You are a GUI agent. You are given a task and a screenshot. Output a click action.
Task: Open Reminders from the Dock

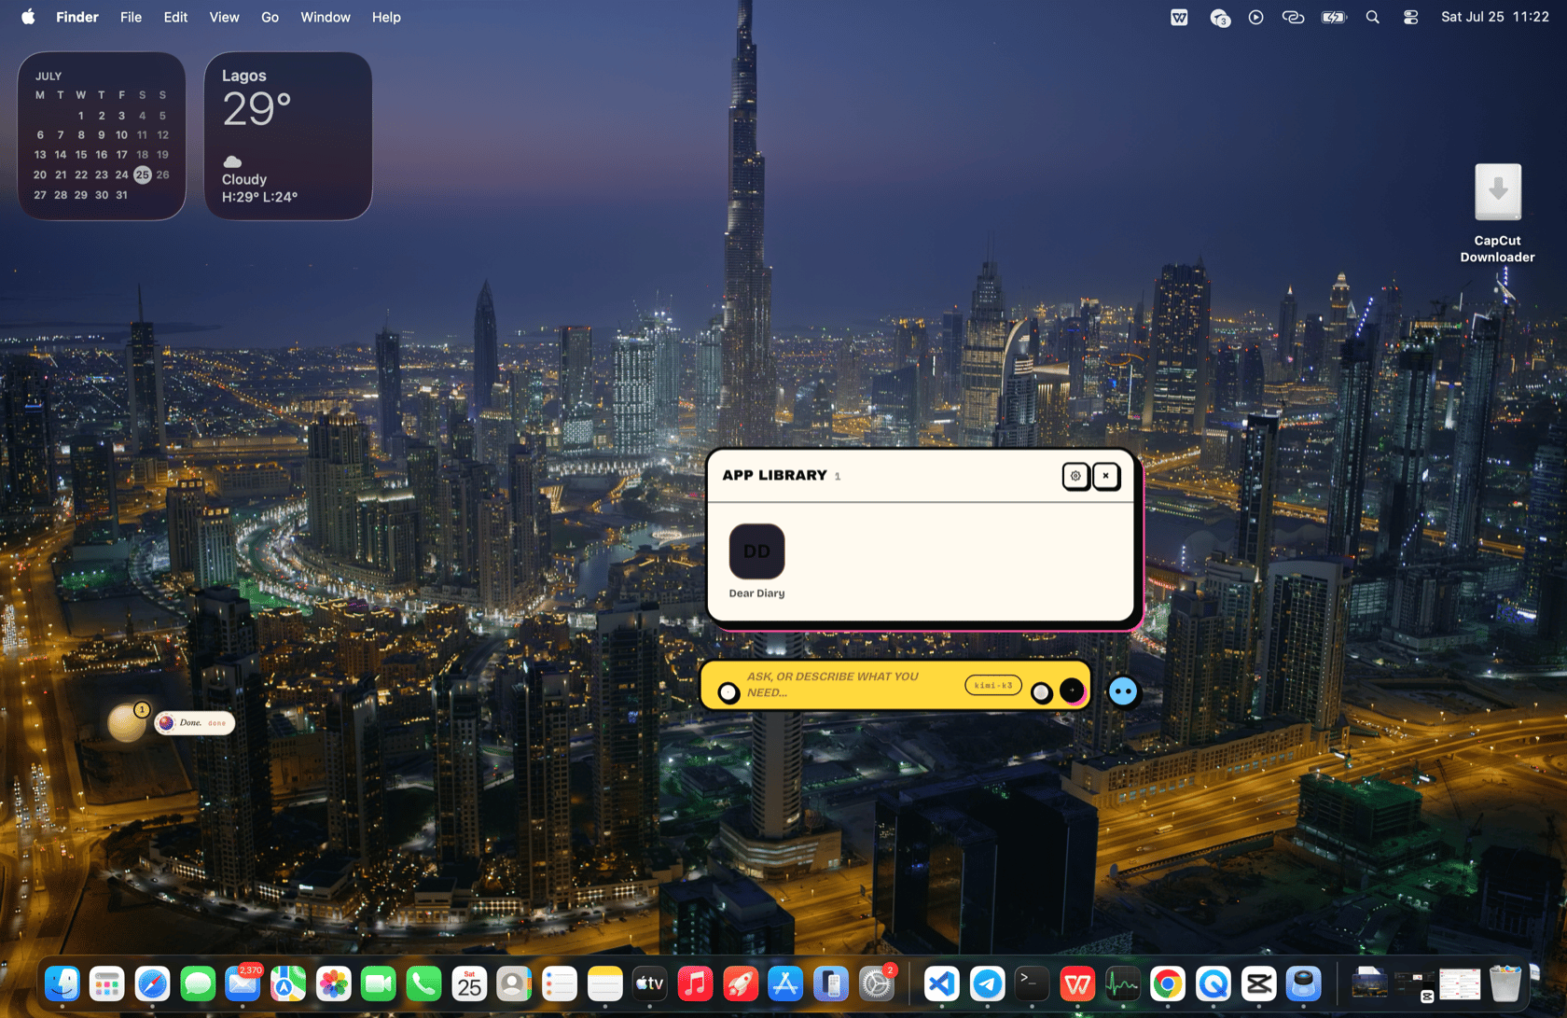pyautogui.click(x=560, y=983)
